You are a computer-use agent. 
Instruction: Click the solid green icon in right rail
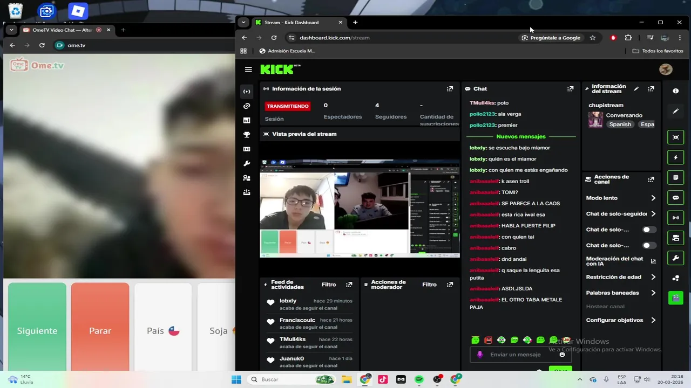676,297
